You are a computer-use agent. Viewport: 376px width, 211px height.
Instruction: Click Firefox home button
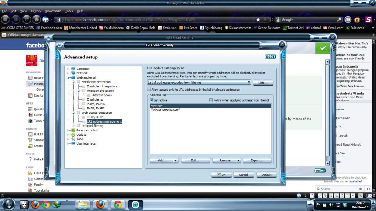click(x=36, y=20)
